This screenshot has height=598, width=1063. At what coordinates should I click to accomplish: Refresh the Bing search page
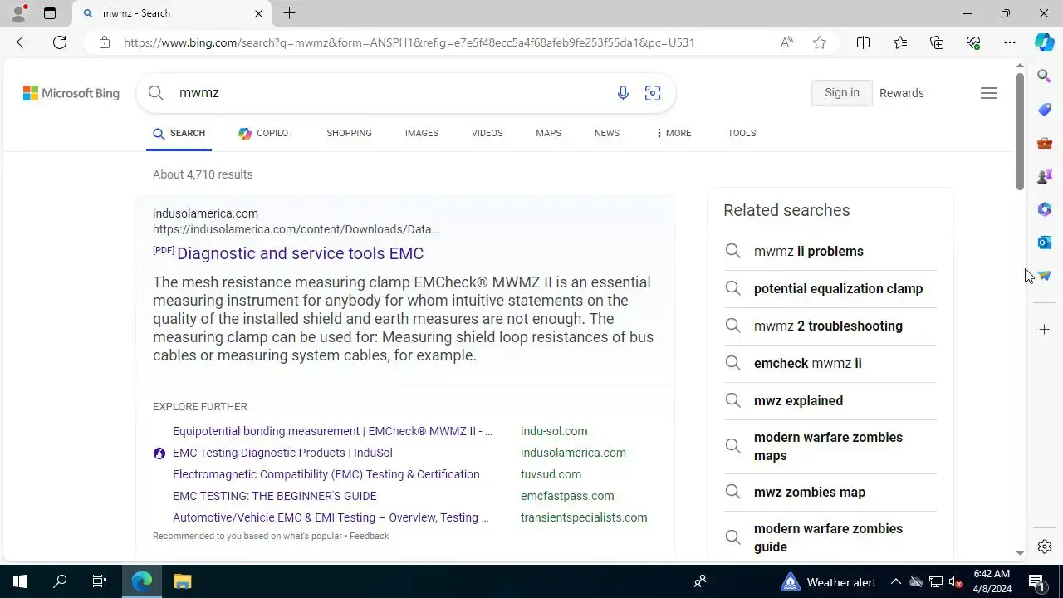60,42
